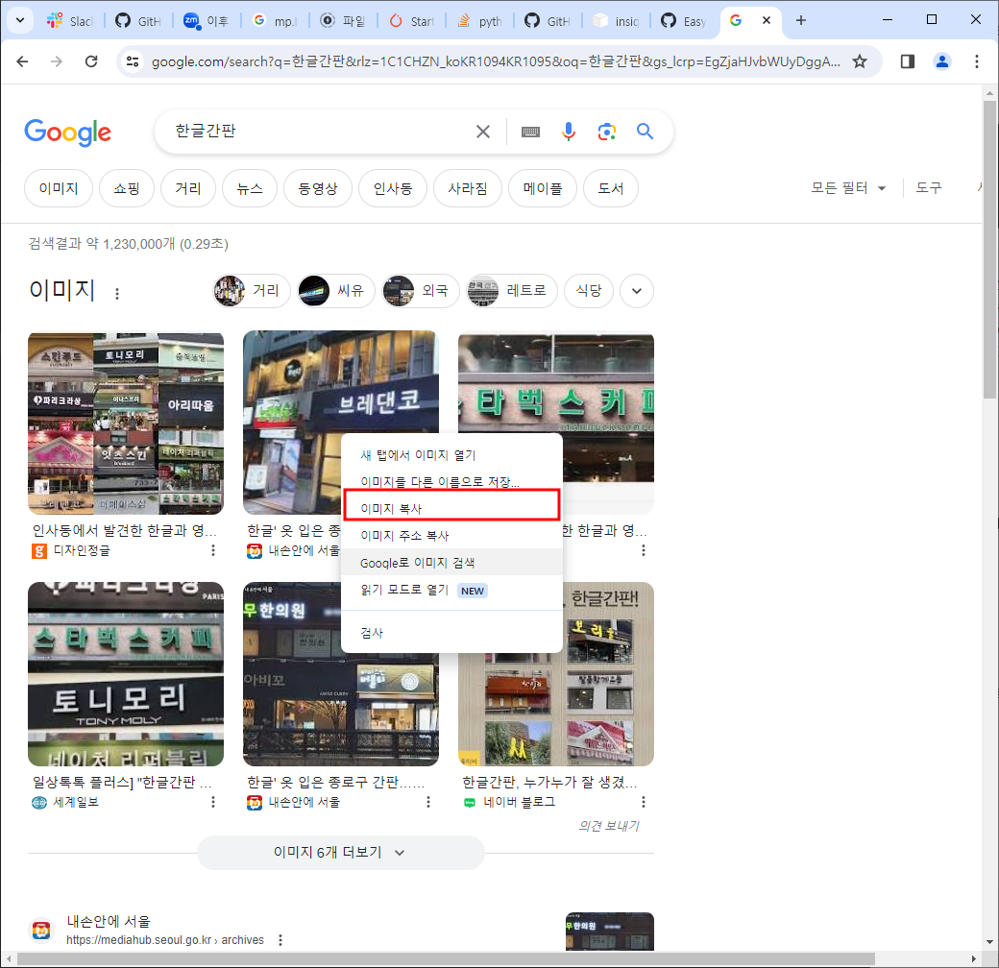Start voice search with microphone icon
999x968 pixels.
click(569, 132)
